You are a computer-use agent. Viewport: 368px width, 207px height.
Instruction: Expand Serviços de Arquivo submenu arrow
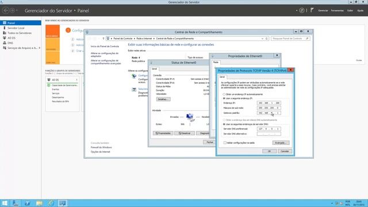40,48
